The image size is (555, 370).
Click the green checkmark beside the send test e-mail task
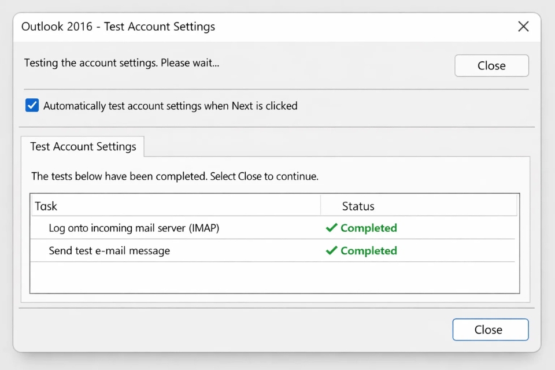[x=331, y=250]
